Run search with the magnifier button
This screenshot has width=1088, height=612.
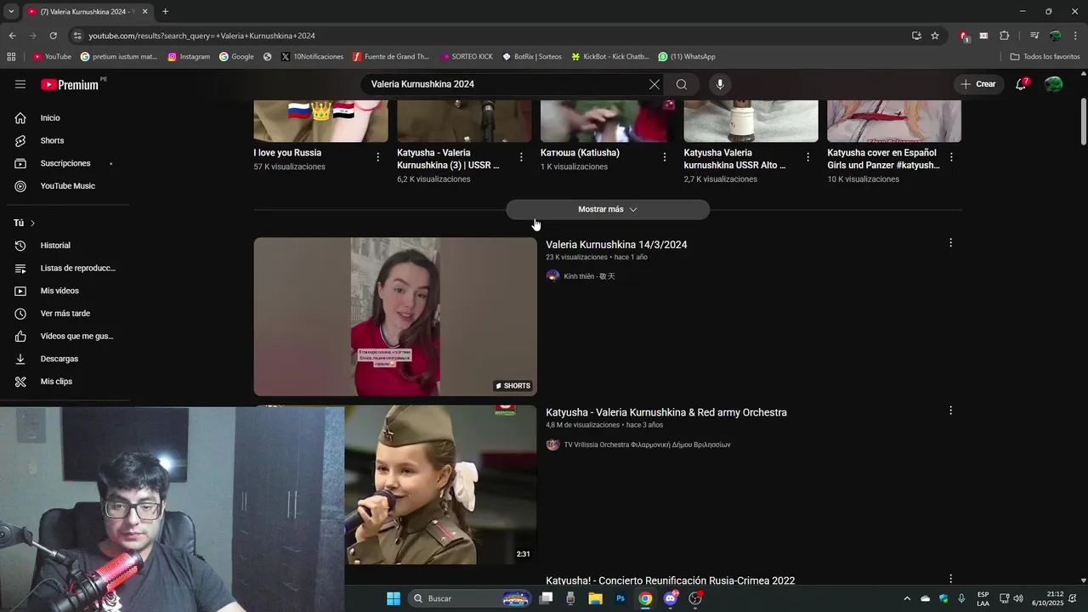[x=682, y=84]
